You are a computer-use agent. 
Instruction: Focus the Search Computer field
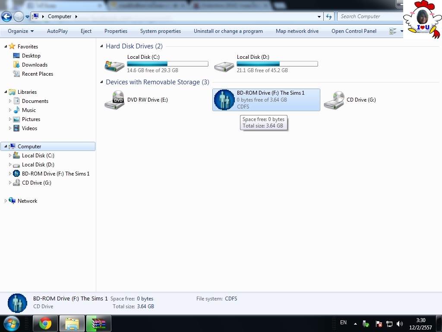pyautogui.click(x=370, y=16)
